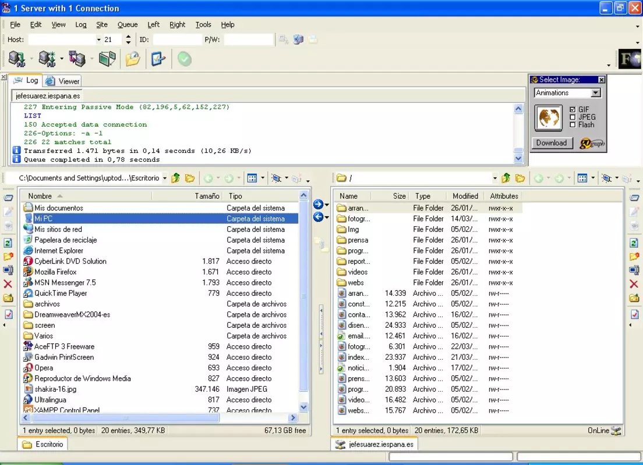Click the green circular checkmark toolbar icon

tap(185, 59)
